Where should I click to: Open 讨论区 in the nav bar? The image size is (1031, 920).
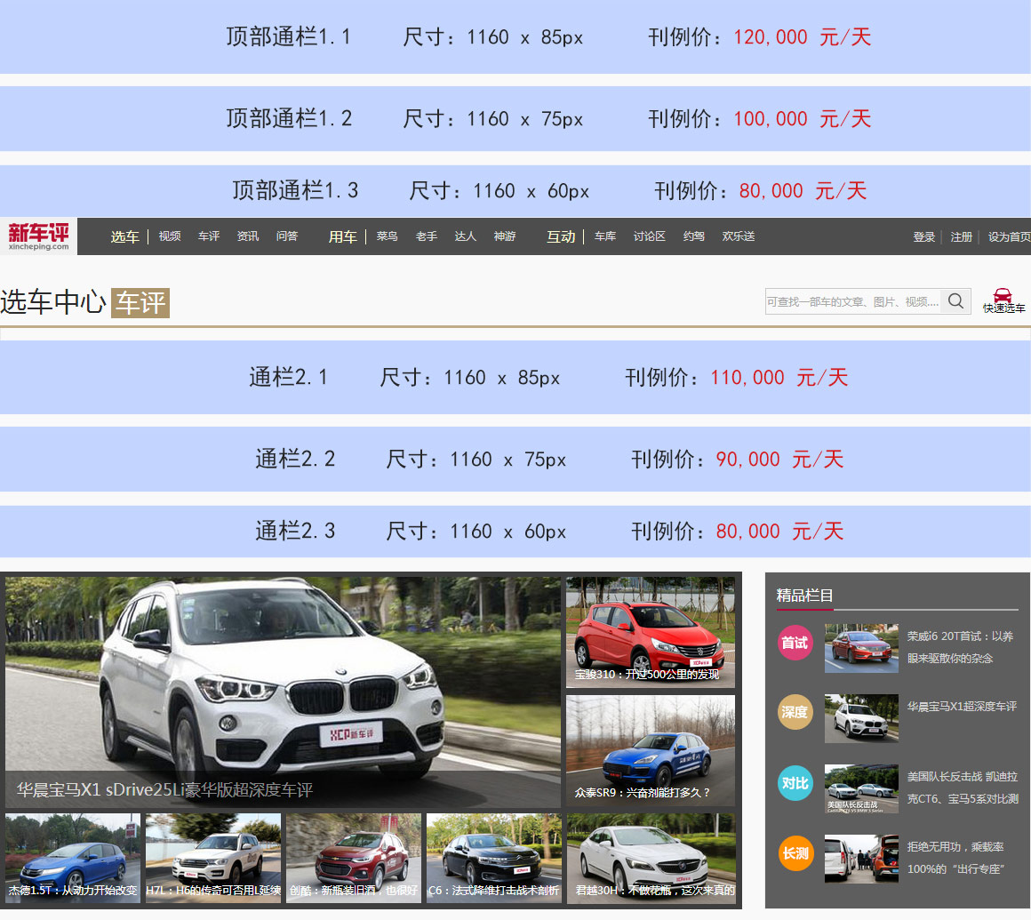[x=650, y=236]
